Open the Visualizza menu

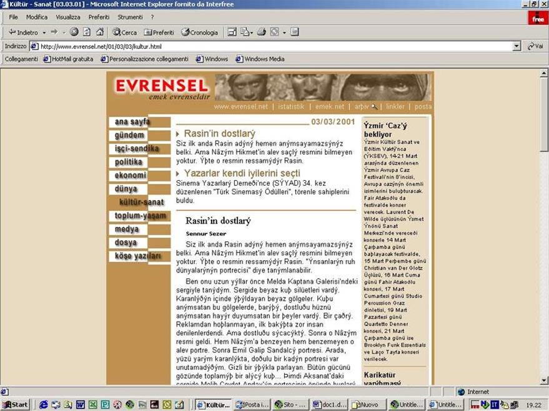[x=67, y=17]
